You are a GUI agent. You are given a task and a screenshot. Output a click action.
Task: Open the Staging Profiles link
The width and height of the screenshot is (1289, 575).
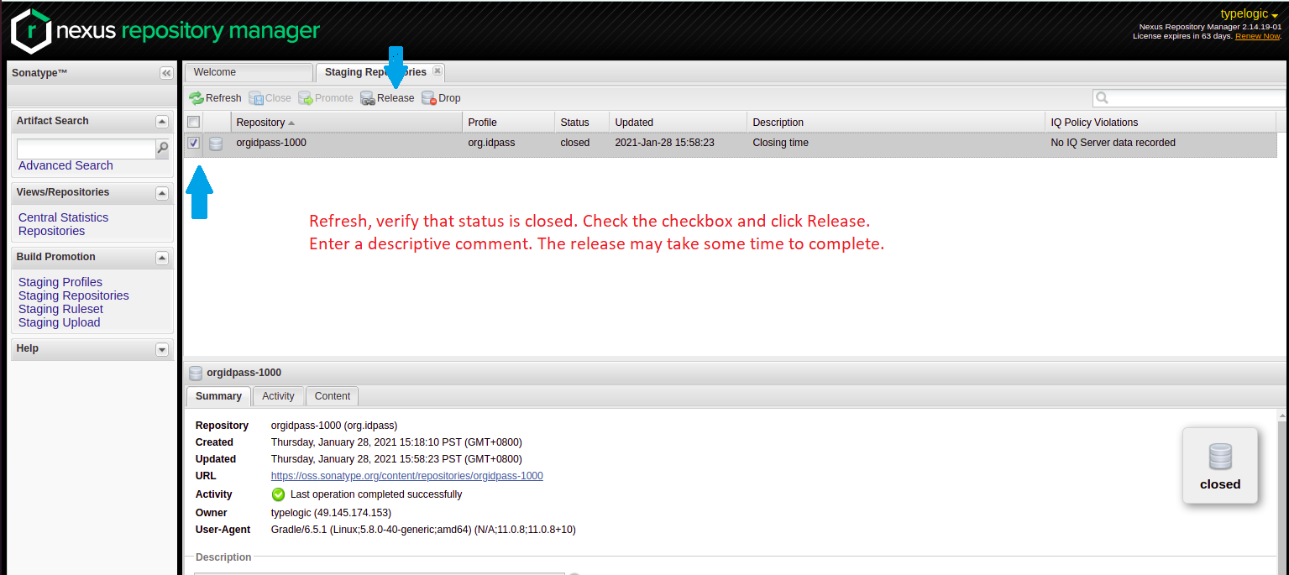60,282
